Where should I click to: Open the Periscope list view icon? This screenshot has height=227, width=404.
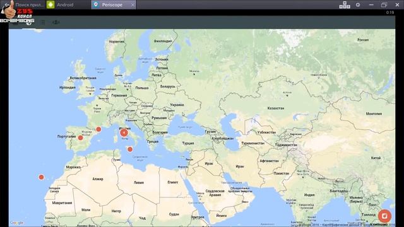pyautogui.click(x=43, y=23)
